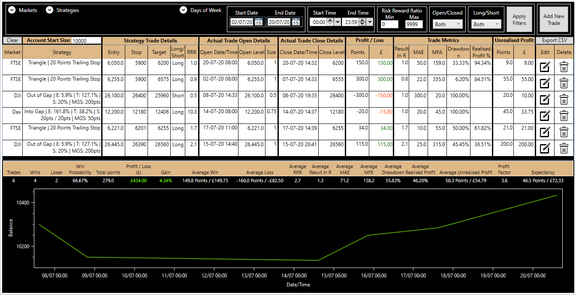The height and width of the screenshot is (295, 576).
Task: Click the Add New Trade button
Action: click(x=554, y=20)
